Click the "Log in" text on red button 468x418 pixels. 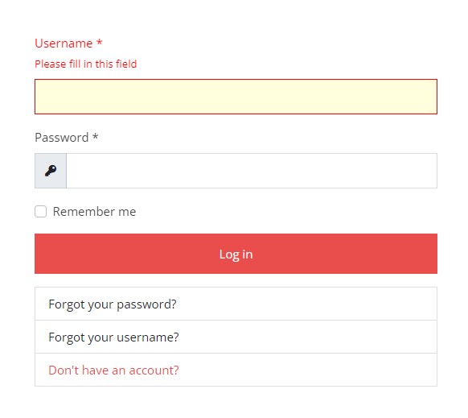[236, 255]
